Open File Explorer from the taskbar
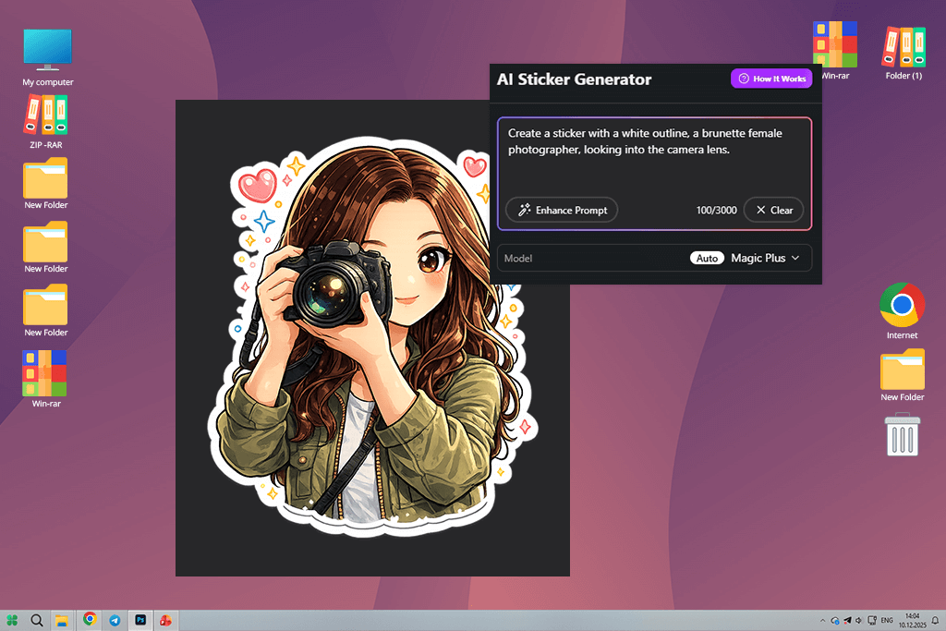The width and height of the screenshot is (946, 631). tap(62, 620)
